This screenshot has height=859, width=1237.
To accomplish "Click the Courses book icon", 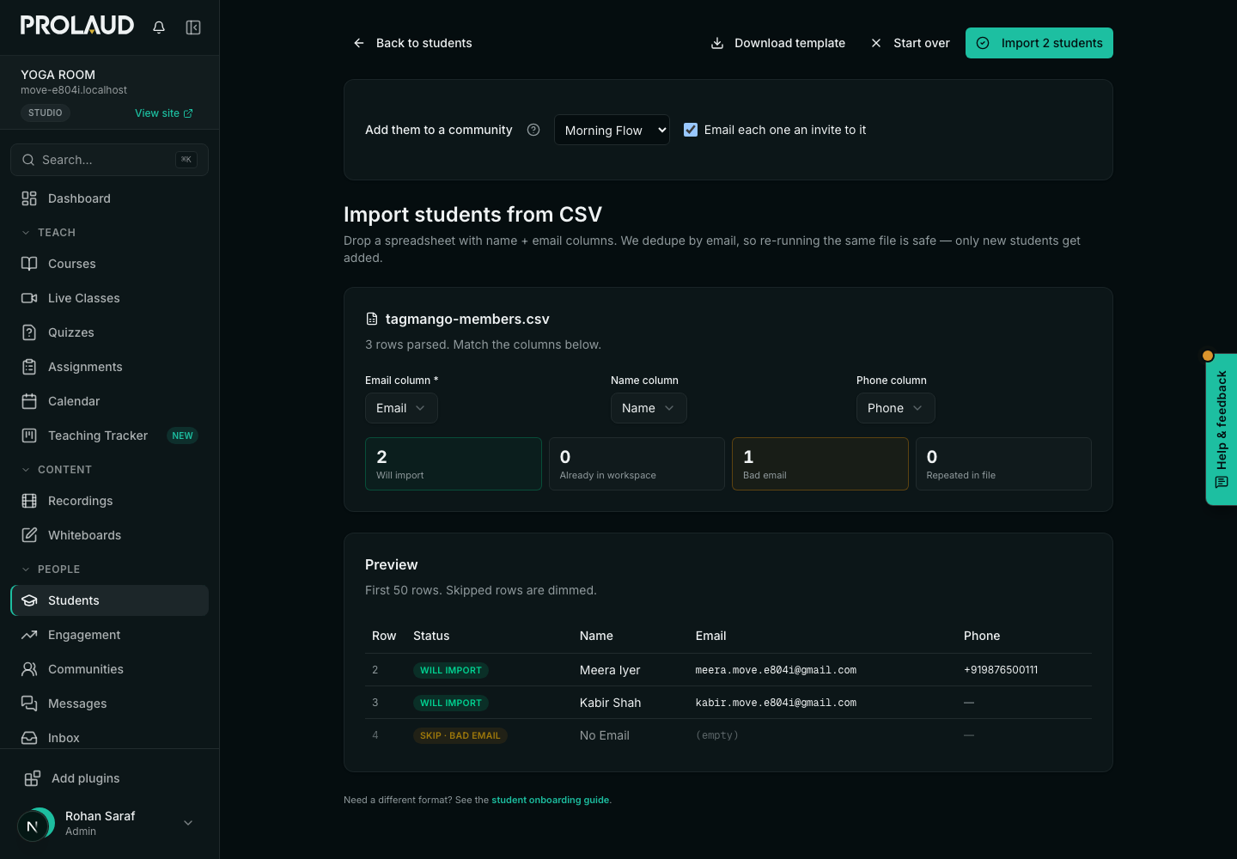I will click(29, 264).
